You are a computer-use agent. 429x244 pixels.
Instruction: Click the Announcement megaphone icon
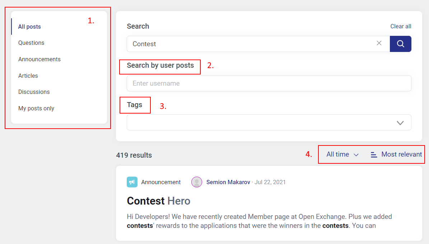click(x=132, y=182)
